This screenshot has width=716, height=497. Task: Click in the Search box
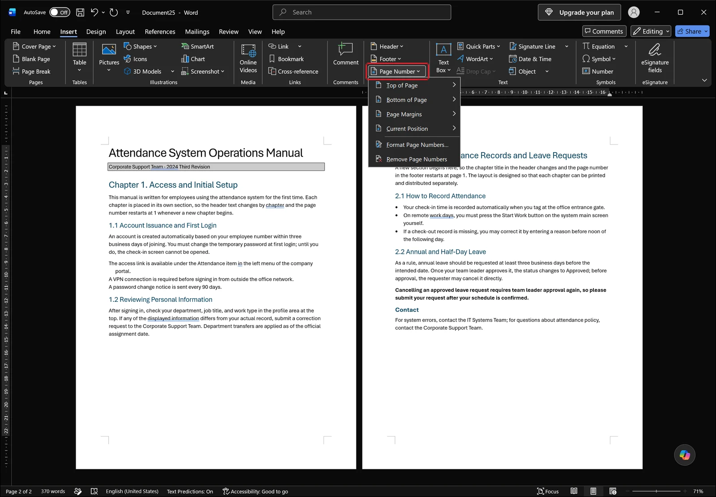click(362, 13)
